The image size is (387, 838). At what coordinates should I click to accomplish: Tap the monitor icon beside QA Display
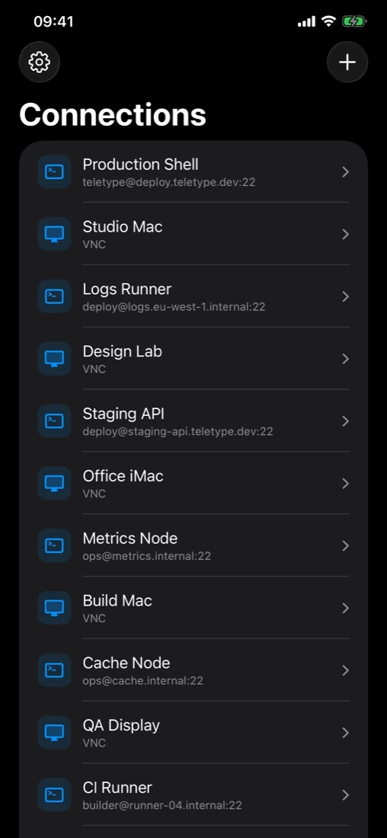55,733
